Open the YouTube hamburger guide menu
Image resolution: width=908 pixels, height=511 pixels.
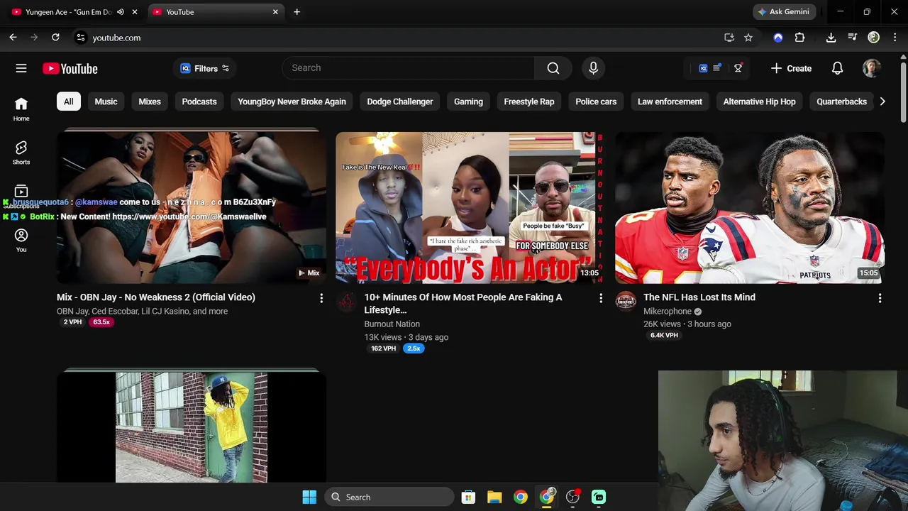point(21,68)
